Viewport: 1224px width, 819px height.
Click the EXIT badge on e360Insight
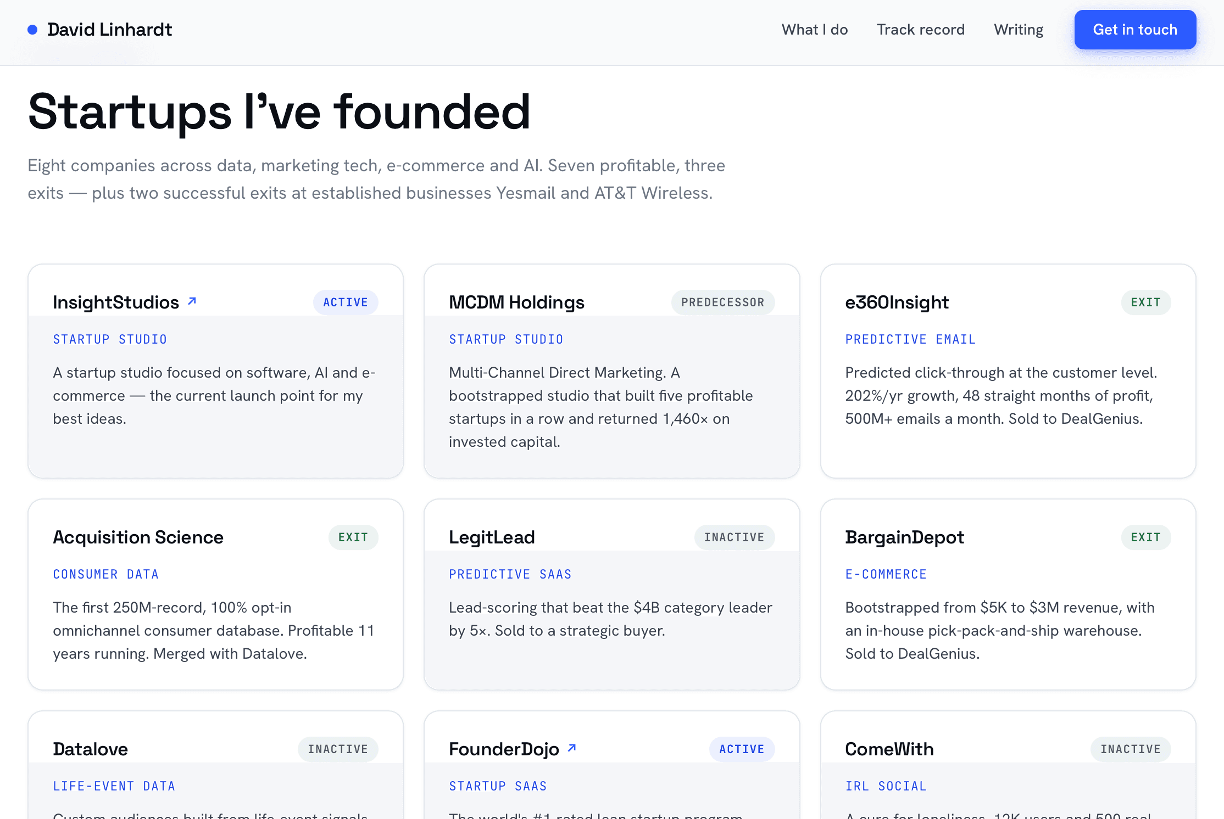pyautogui.click(x=1146, y=302)
